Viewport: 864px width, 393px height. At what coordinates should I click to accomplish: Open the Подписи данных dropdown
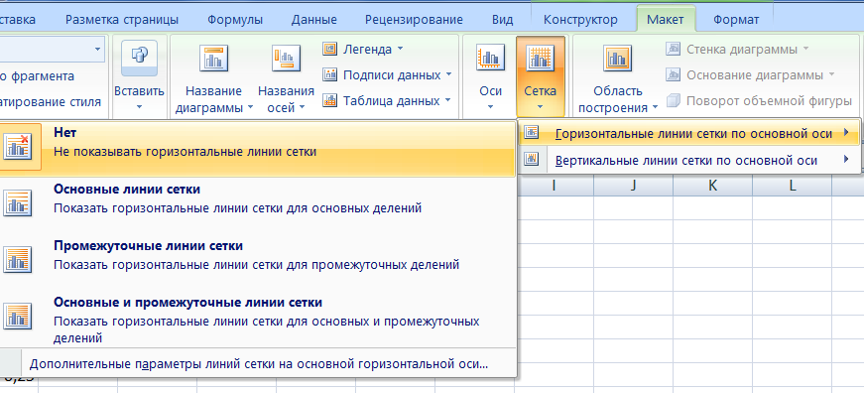(x=387, y=75)
